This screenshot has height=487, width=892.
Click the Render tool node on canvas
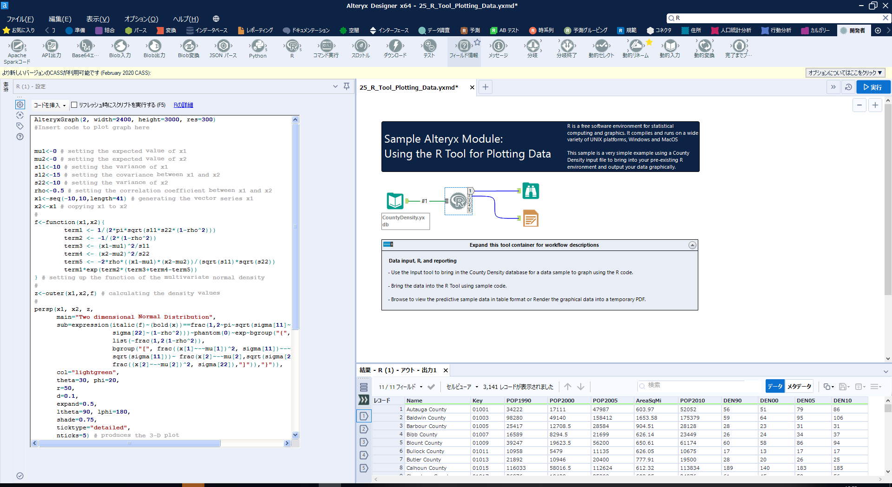point(531,218)
